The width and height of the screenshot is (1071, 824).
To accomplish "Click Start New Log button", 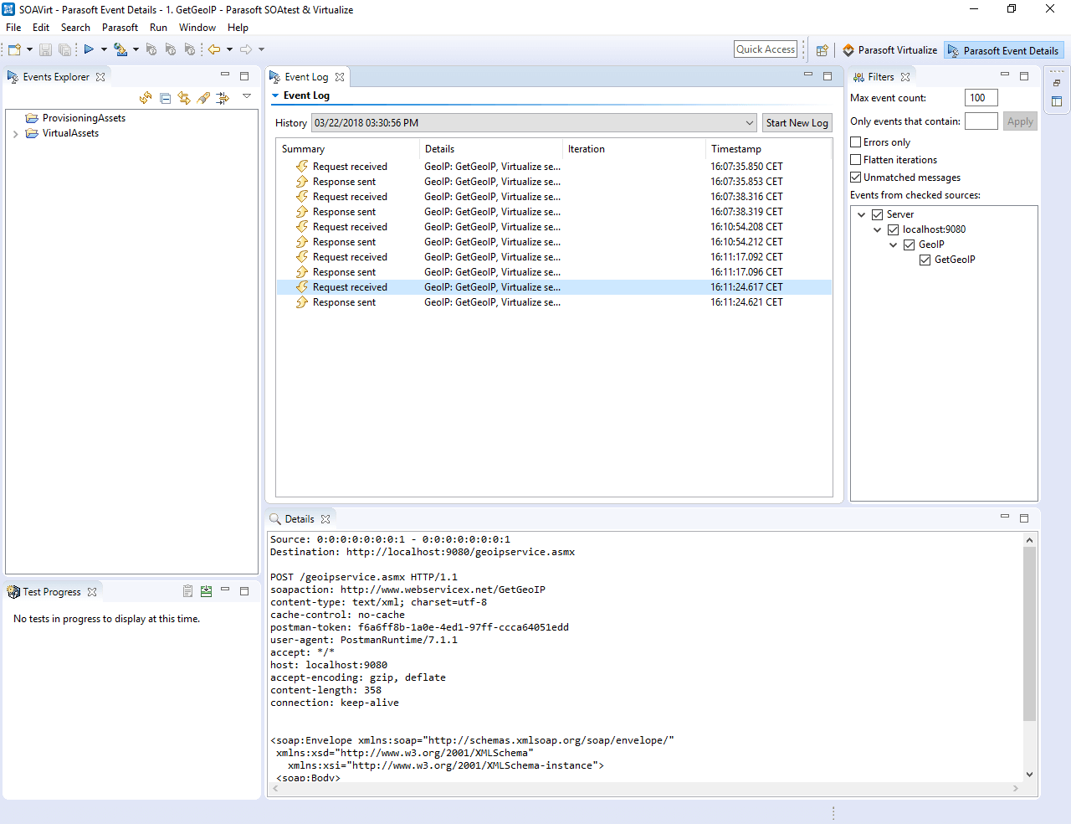I will 797,123.
